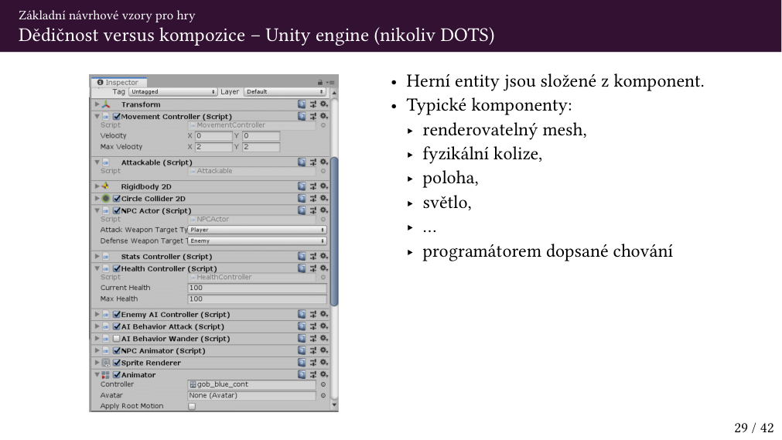Open preset icon for Movement Controller
Viewport: 782px width, 440px height.
click(312, 116)
